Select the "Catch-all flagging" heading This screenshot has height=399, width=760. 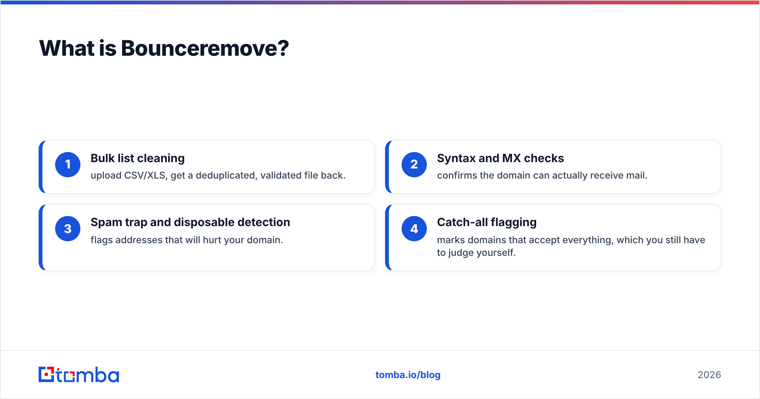[487, 222]
